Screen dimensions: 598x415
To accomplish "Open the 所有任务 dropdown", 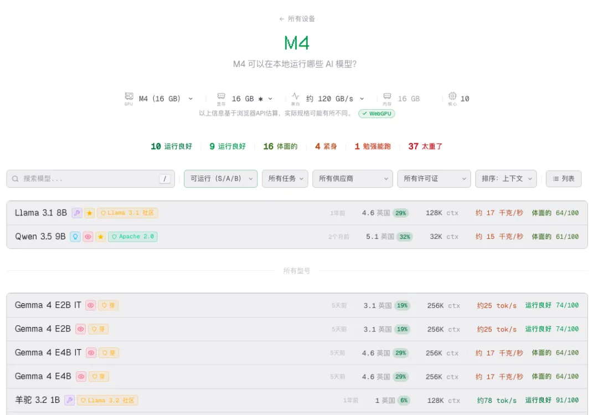I will [x=285, y=178].
